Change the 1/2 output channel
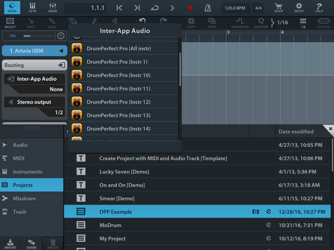334x250 pixels. click(59, 112)
